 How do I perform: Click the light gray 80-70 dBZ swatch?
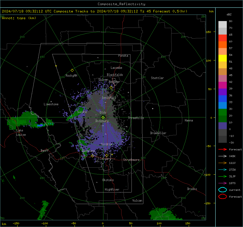222,25
